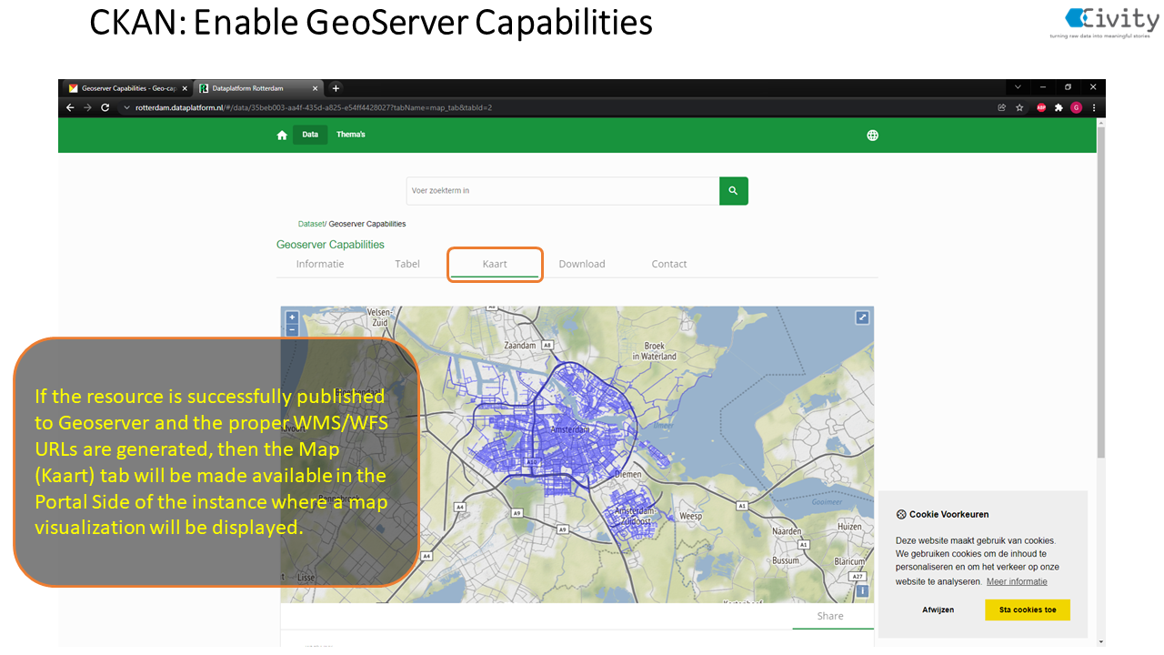The height and width of the screenshot is (655, 1164).
Task: Zoom out on the map
Action: (x=292, y=329)
